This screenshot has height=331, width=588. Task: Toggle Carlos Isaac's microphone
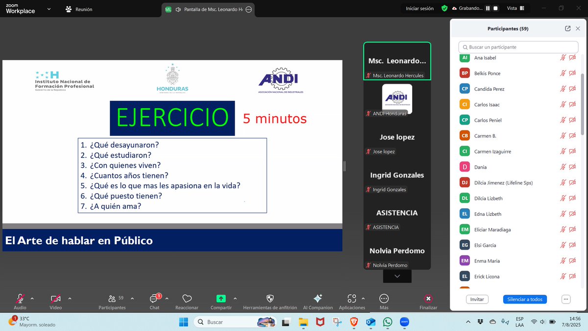click(563, 104)
